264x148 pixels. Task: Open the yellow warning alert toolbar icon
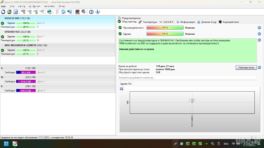coord(9,12)
